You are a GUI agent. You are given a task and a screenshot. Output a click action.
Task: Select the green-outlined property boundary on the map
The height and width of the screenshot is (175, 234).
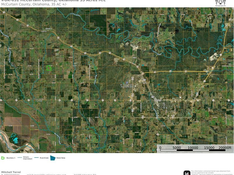tap(49, 68)
